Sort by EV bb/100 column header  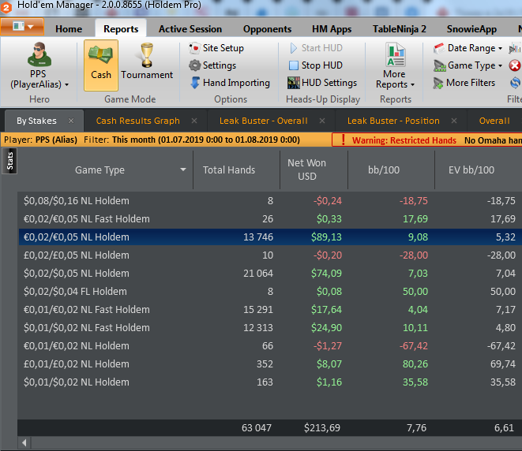point(479,170)
